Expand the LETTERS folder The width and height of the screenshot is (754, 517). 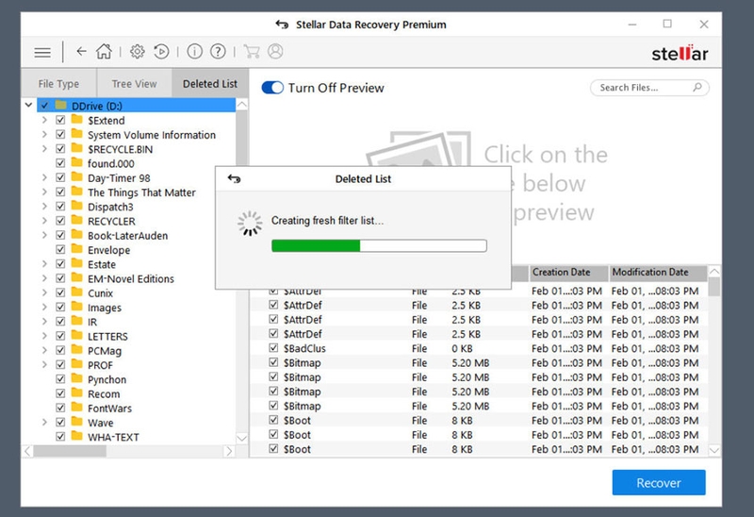(44, 336)
